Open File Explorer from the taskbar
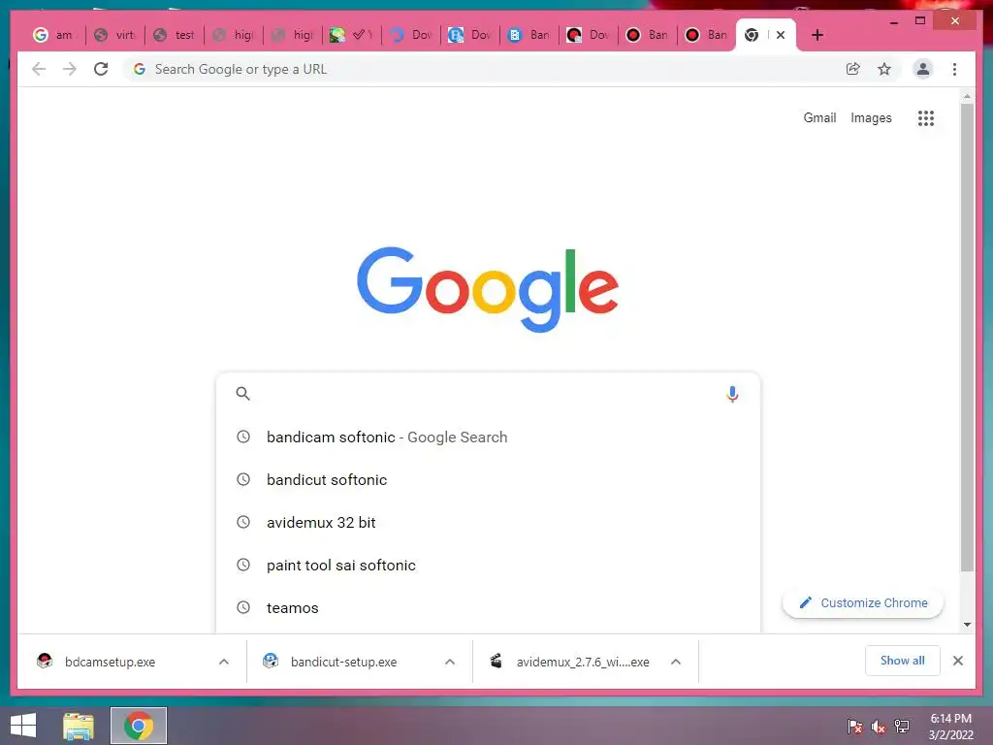The image size is (993, 745). coord(78,726)
